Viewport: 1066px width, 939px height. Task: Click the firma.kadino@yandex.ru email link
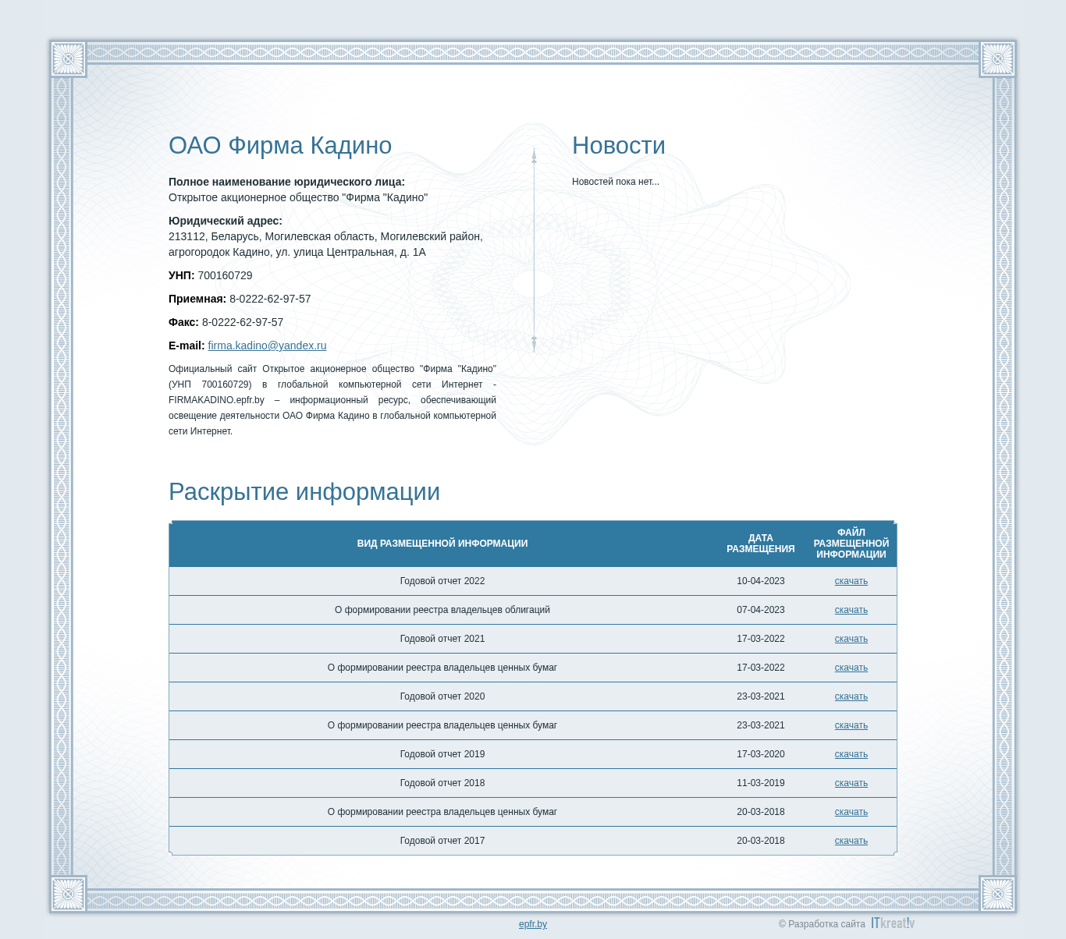(x=267, y=345)
